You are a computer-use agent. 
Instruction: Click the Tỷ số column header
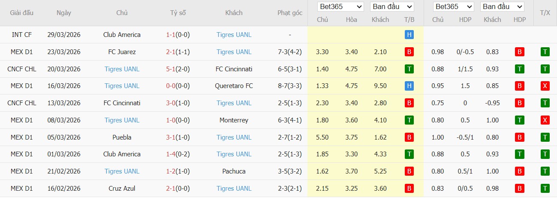178,13
